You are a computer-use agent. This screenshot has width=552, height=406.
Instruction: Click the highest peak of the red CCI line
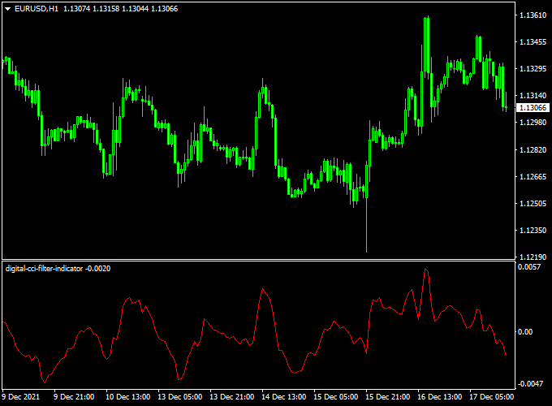(x=425, y=269)
